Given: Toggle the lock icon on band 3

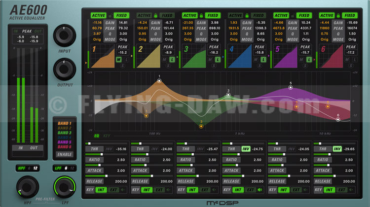Looking at the screenshot, I should pyautogui.click(x=201, y=16).
